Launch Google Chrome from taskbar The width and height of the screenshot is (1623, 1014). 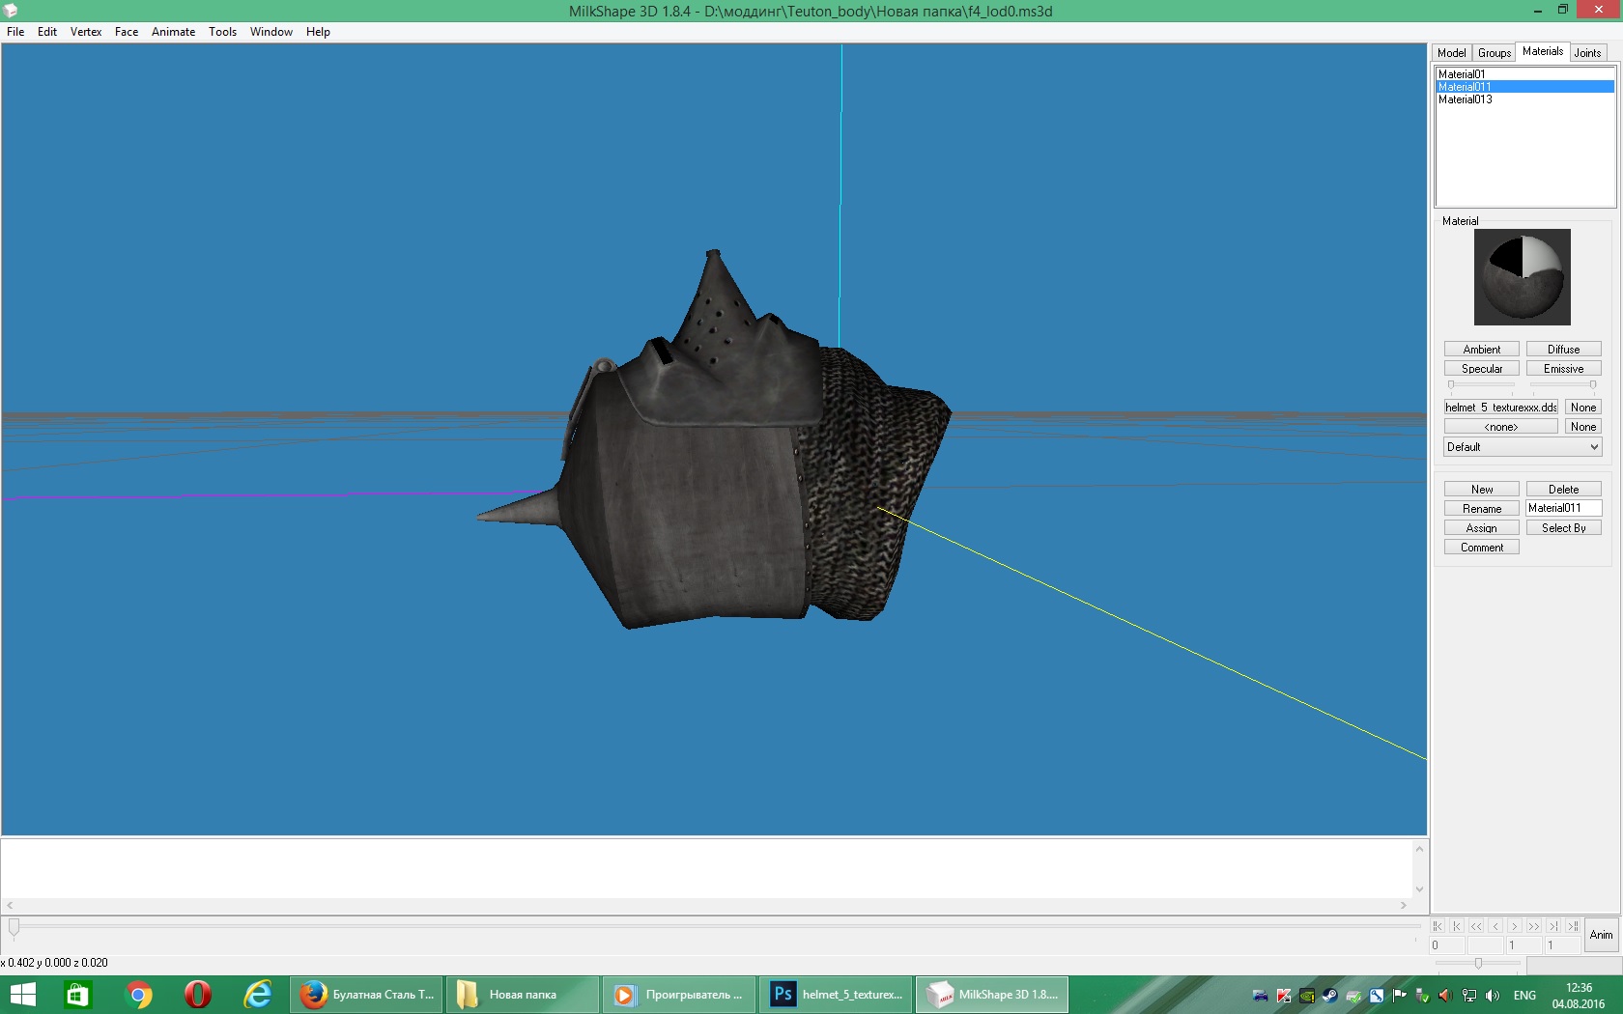click(x=139, y=995)
